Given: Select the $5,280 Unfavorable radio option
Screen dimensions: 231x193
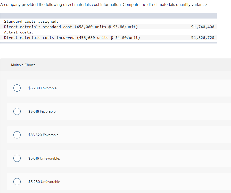Looking at the screenshot, I should click(x=17, y=181).
